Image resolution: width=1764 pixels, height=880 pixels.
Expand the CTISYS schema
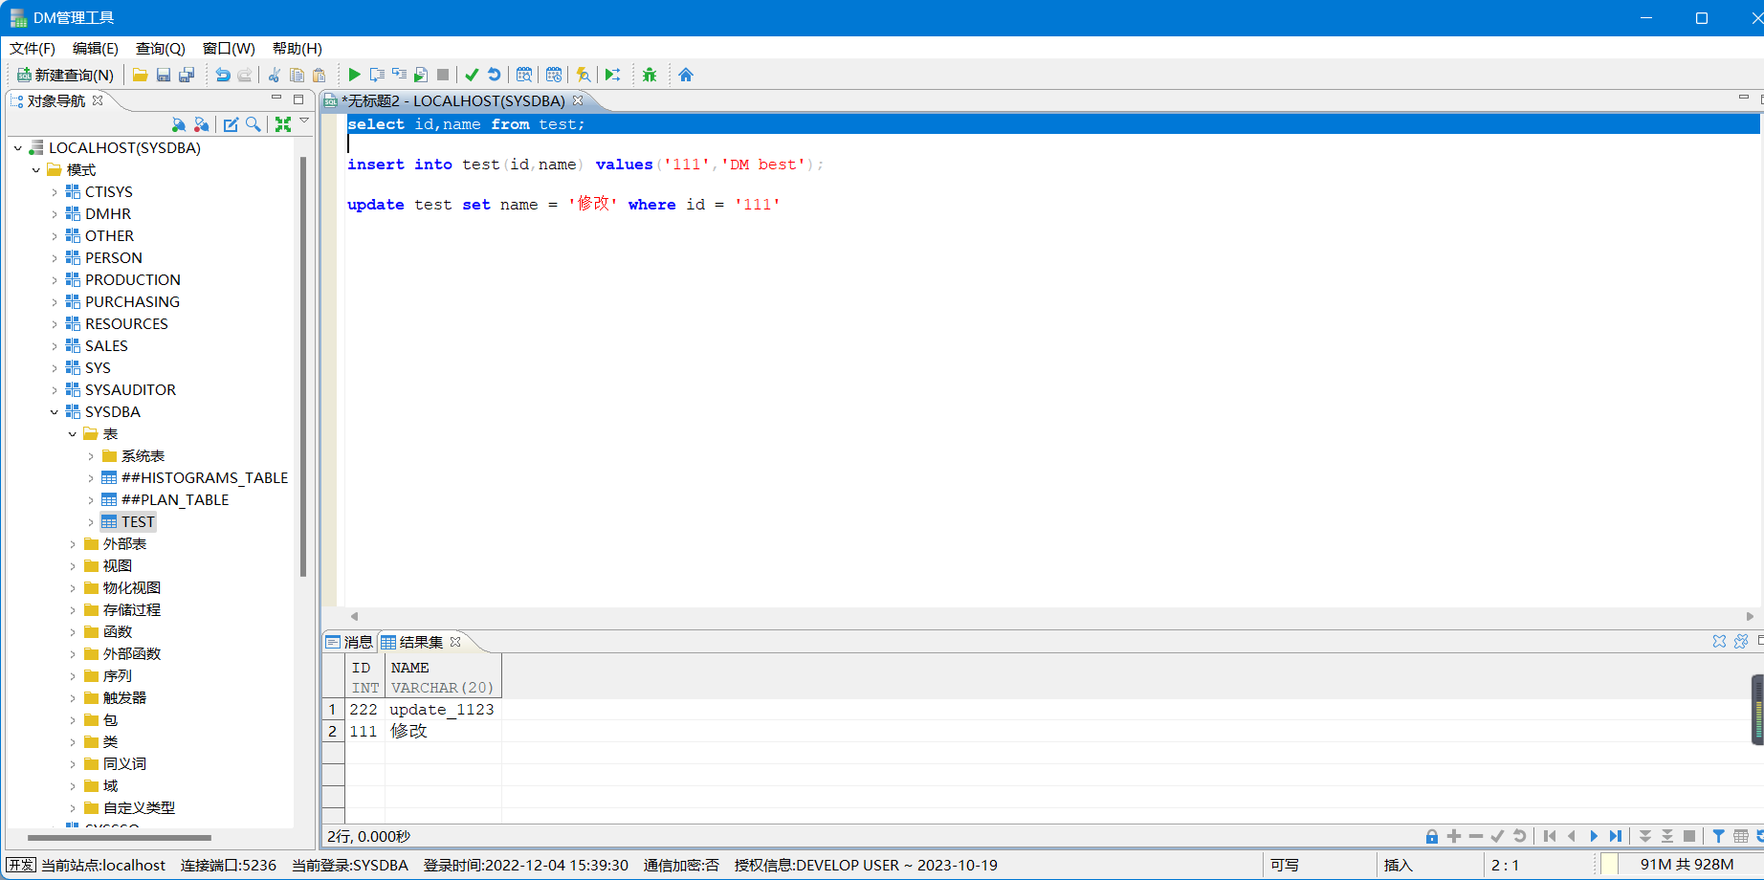(x=55, y=192)
